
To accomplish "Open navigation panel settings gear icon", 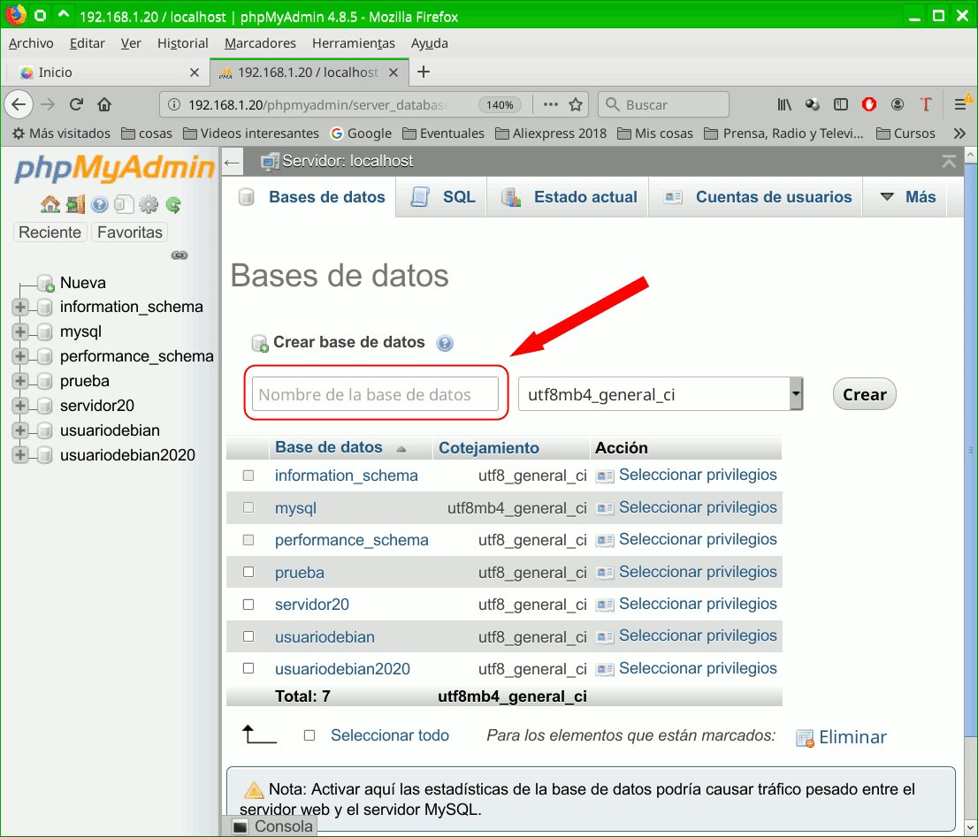I will click(x=149, y=204).
